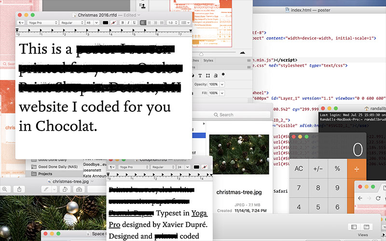Open list bullets dropdown in Christmas 2016 toolbar
Image resolution: width=386 pixels, height=241 pixels.
(185, 23)
